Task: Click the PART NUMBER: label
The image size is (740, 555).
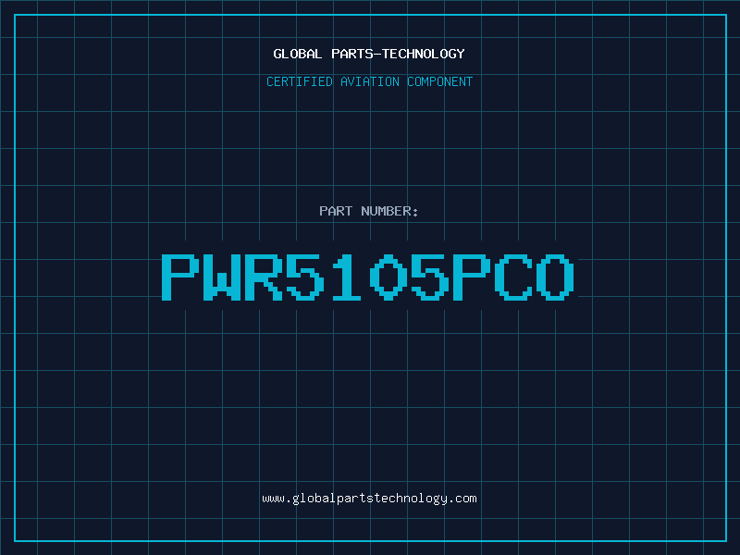Action: click(368, 211)
